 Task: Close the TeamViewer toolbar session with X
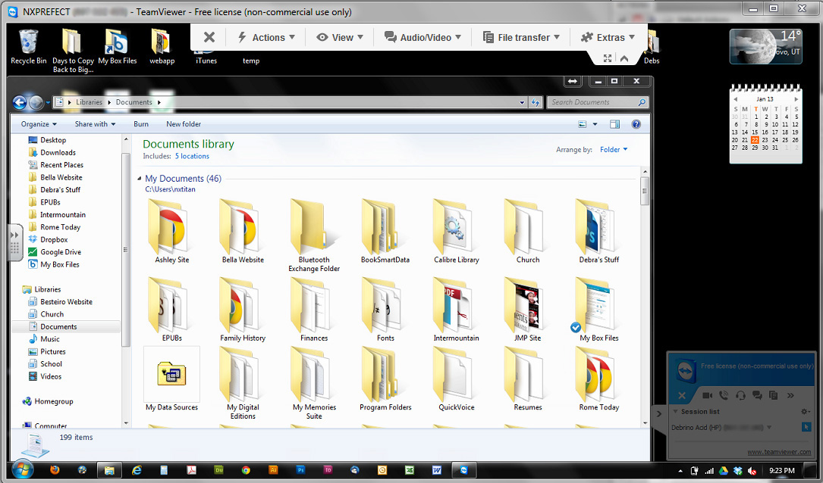(209, 37)
